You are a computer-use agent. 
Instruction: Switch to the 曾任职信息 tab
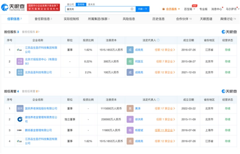[43, 19]
